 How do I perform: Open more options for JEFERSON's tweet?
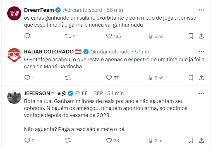[201, 93]
